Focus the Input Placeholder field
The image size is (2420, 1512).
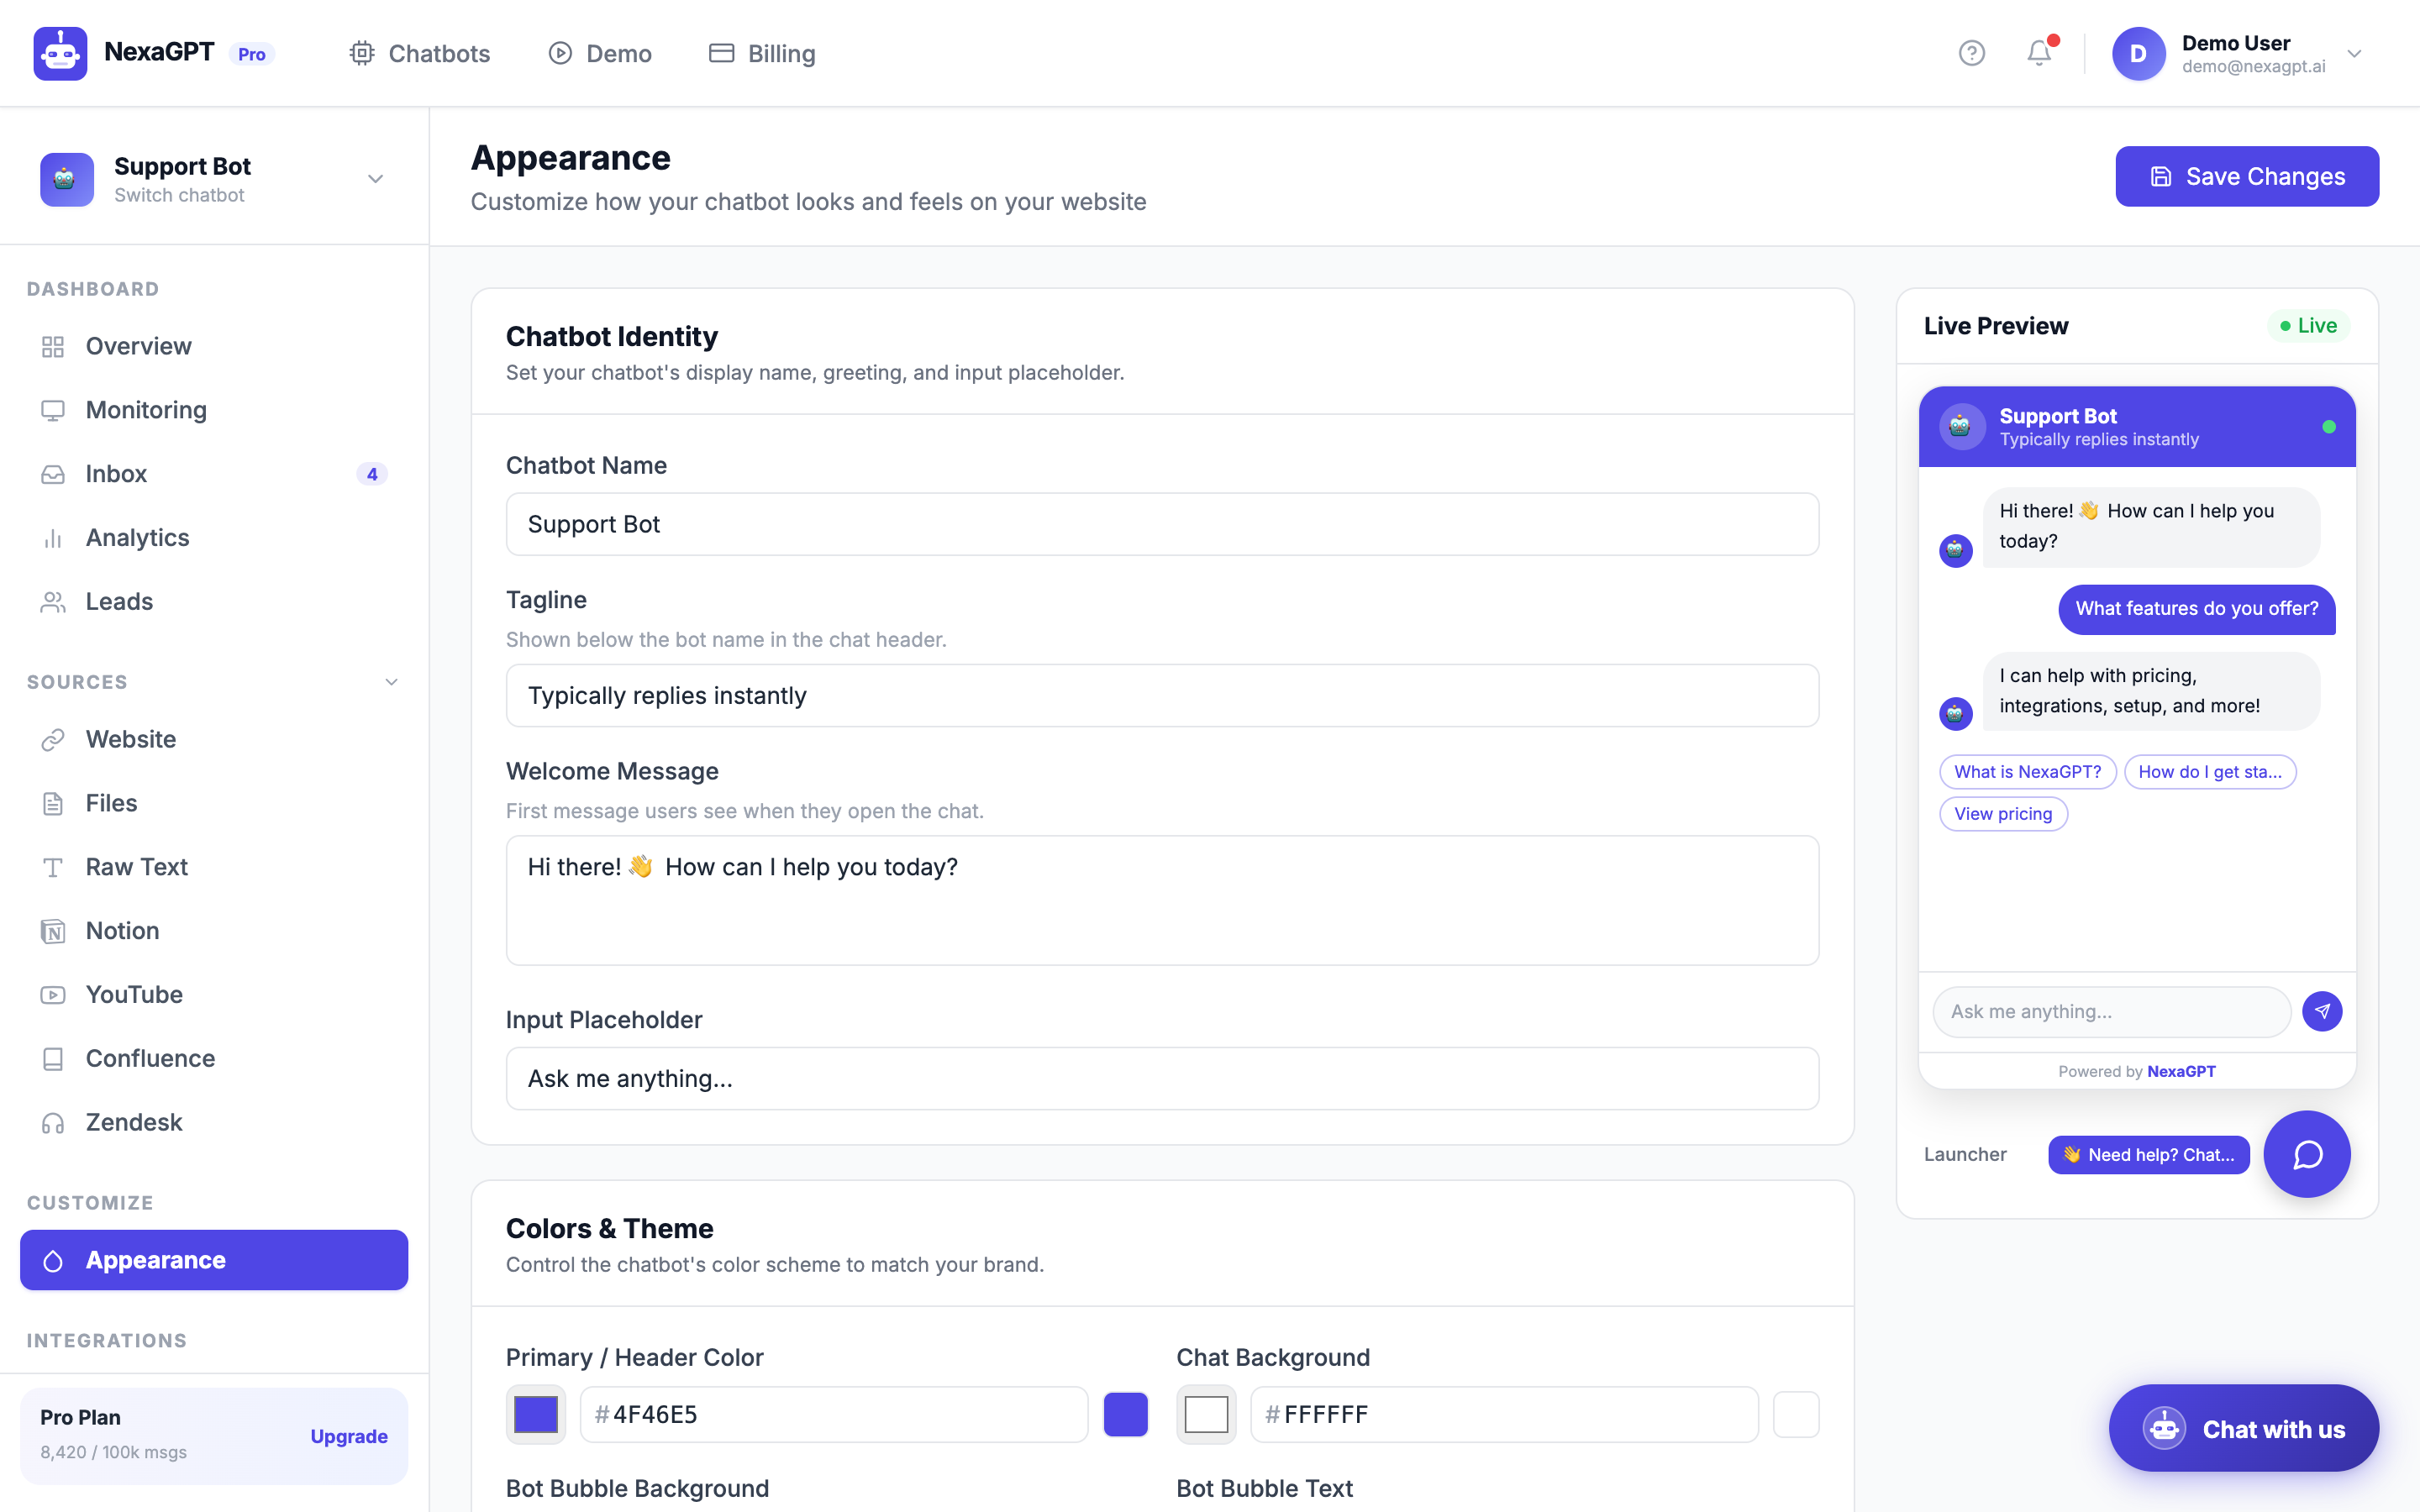point(1162,1078)
